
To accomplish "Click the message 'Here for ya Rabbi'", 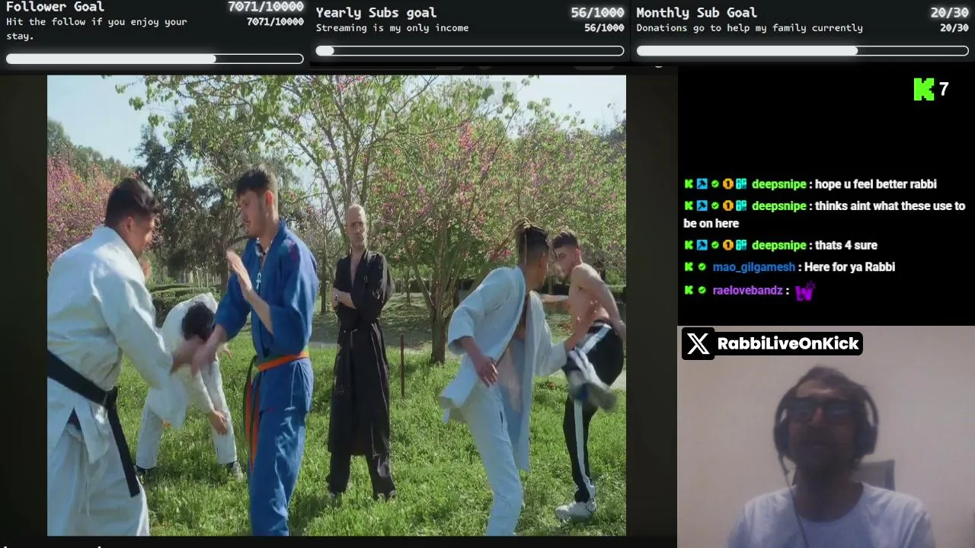I will click(849, 267).
